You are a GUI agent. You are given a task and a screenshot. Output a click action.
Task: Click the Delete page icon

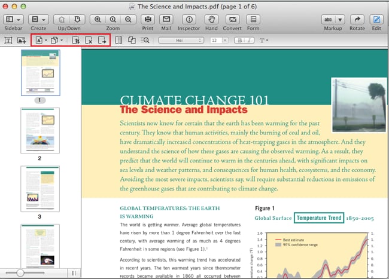[89, 40]
